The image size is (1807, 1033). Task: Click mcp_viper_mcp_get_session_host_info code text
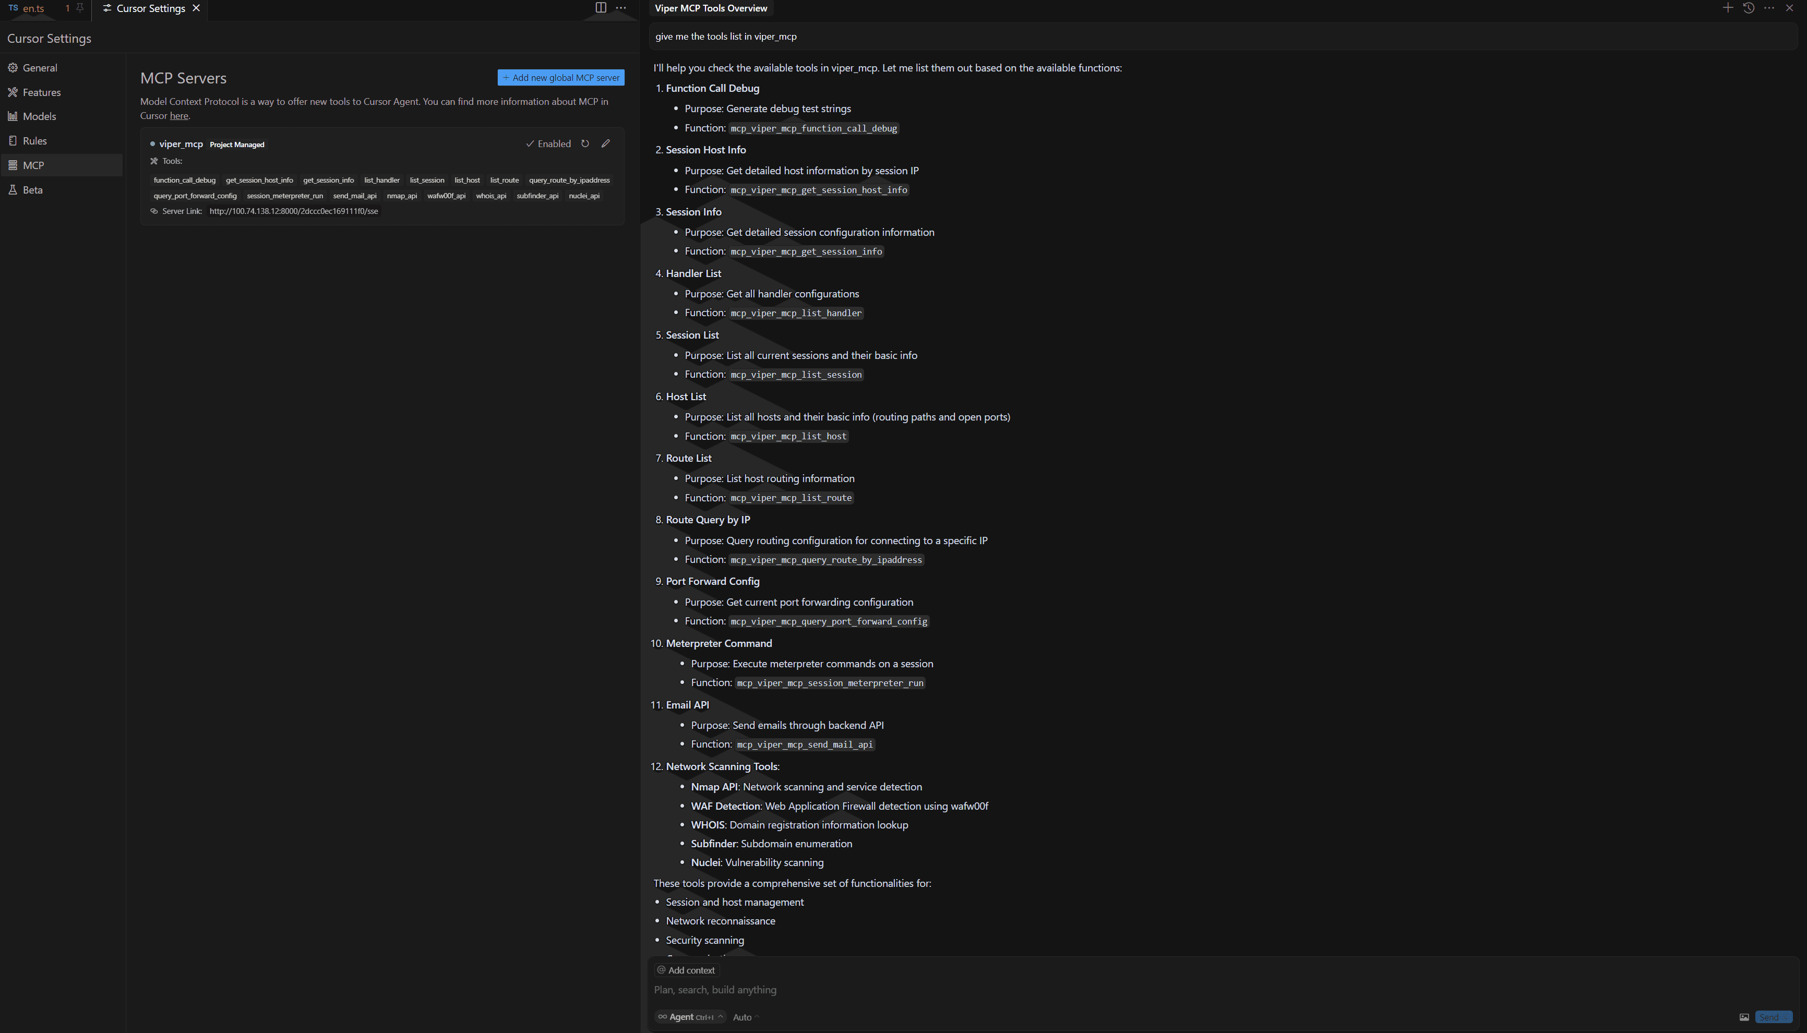819,190
